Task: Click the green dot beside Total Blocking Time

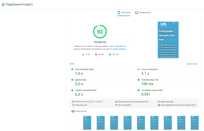Action: [139, 80]
